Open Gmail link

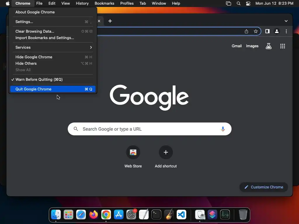pyautogui.click(x=237, y=46)
